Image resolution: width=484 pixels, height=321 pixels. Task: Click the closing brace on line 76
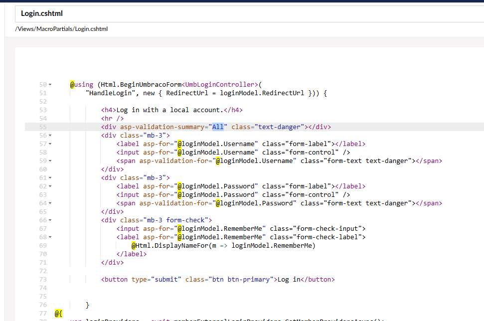(x=87, y=305)
